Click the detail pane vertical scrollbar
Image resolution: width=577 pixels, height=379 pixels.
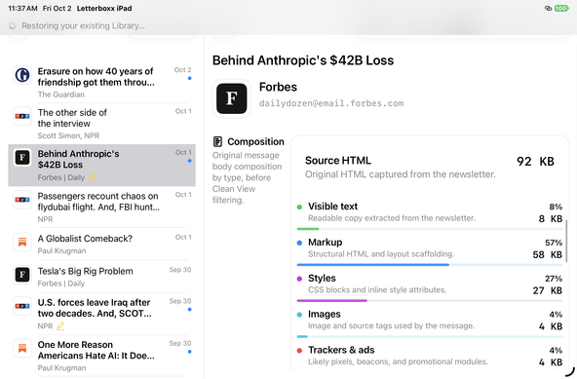pyautogui.click(x=566, y=241)
